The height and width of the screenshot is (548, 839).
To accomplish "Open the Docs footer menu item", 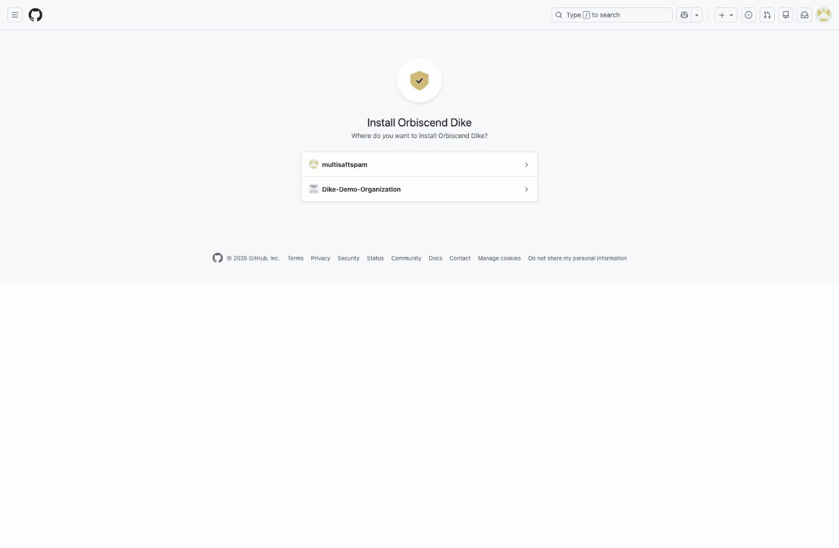I will point(435,258).
